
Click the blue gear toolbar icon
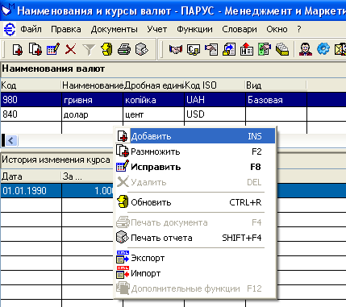coord(323,49)
